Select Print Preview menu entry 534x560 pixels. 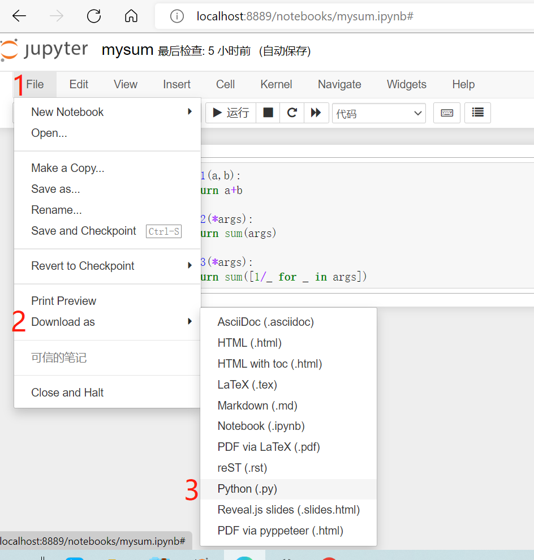click(x=107, y=301)
